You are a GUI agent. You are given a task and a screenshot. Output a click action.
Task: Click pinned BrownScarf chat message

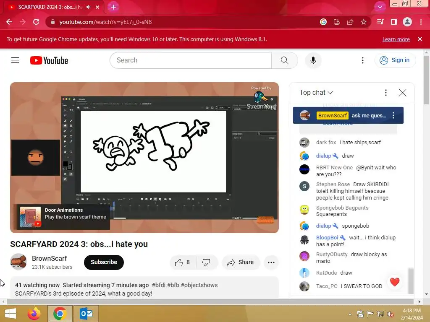[x=348, y=115]
